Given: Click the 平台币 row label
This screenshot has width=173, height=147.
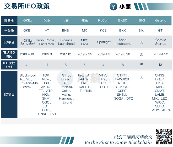Looking at the screenshot, I should tap(9, 30).
